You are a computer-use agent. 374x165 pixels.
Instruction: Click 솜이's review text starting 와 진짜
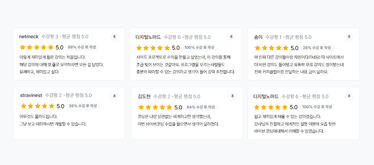click(x=299, y=64)
